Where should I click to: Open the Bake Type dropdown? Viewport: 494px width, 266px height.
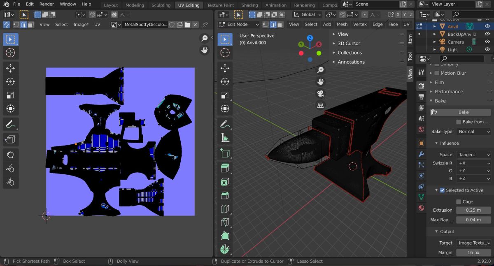pos(473,132)
